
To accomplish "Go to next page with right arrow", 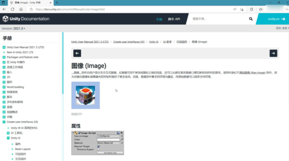I will click(x=273, y=53).
